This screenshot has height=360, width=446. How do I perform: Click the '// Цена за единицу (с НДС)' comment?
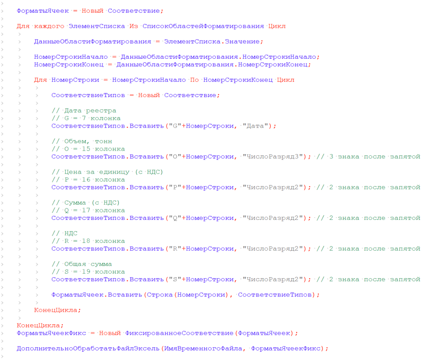point(107,172)
